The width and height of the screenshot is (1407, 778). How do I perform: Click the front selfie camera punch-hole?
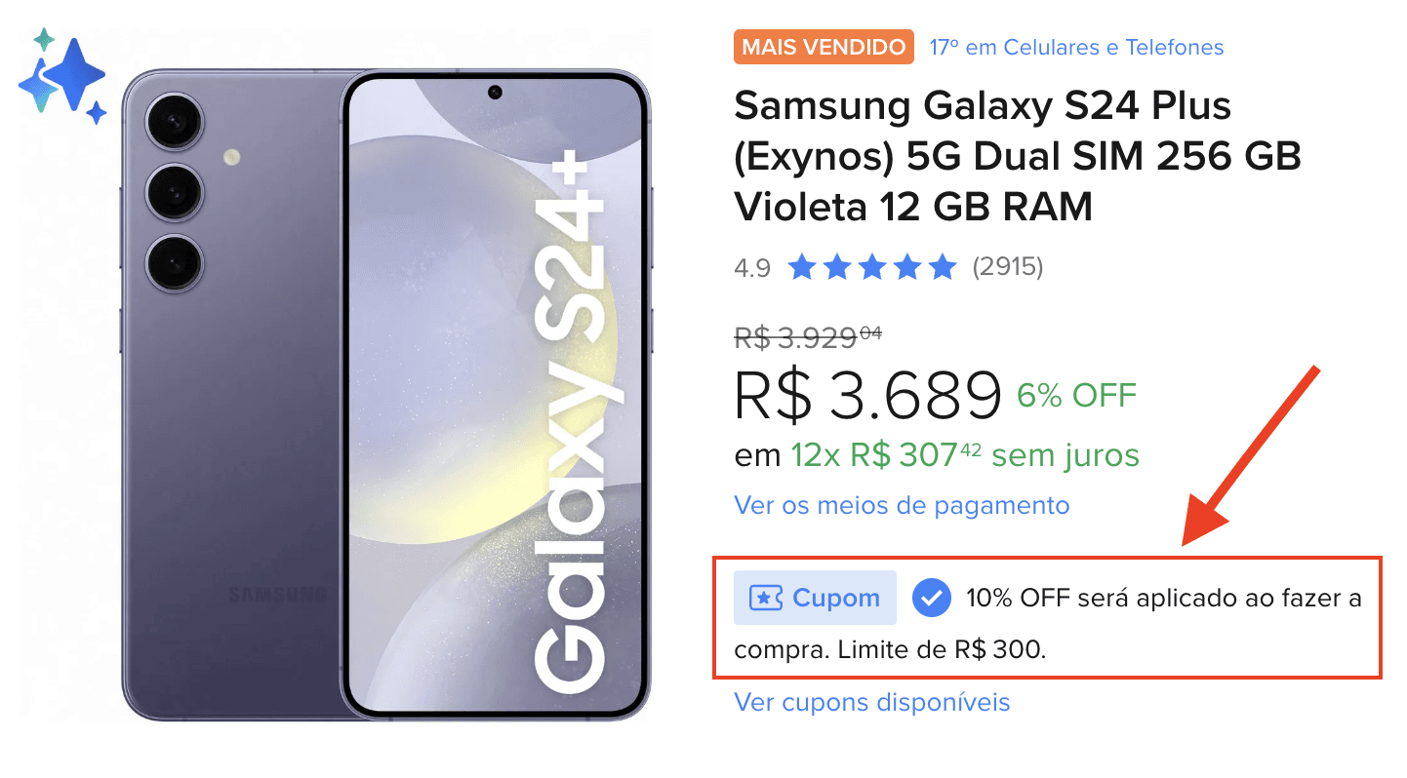(496, 93)
